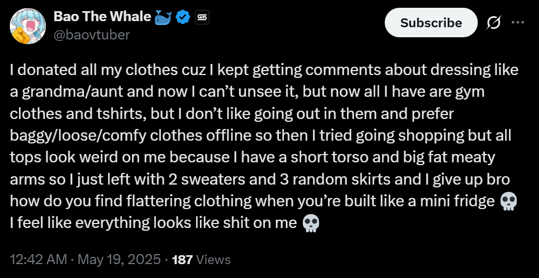Screen dimensions: 539x278
Task: Open the Grok explain-post icon
Action: point(494,23)
